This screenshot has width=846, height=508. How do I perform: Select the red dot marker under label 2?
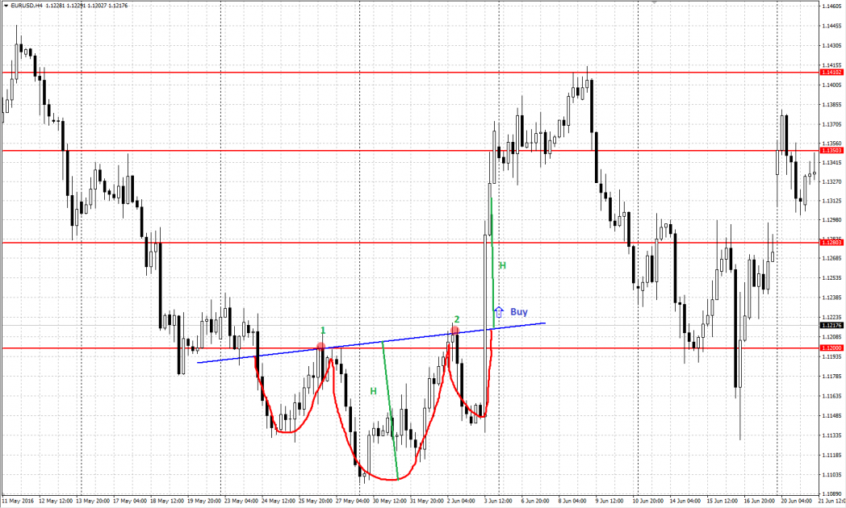(x=455, y=331)
